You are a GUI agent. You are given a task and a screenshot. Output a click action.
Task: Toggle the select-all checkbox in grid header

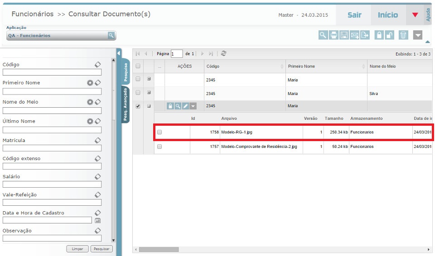point(138,66)
